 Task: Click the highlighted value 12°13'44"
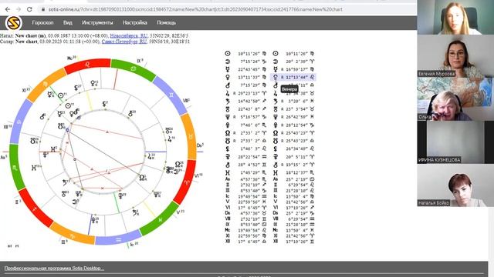[x=296, y=77]
